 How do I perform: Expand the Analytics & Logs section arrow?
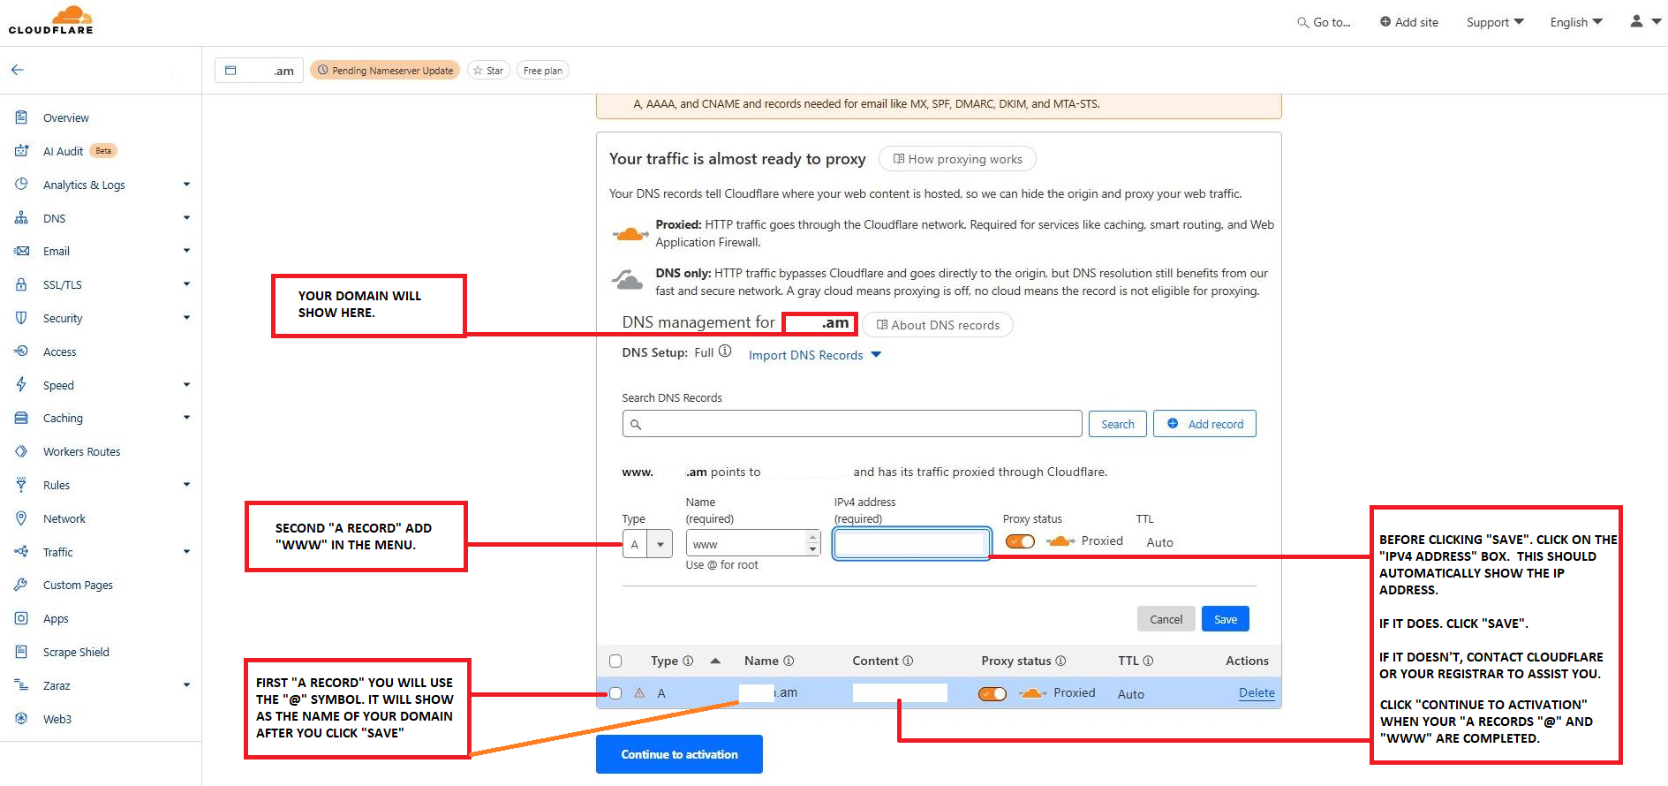186,185
